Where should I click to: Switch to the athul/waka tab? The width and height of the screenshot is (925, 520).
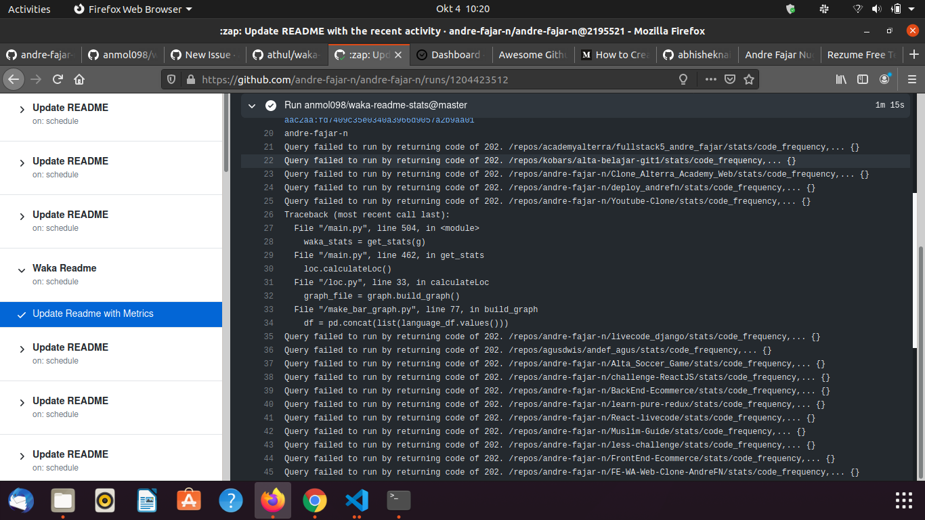pos(287,55)
